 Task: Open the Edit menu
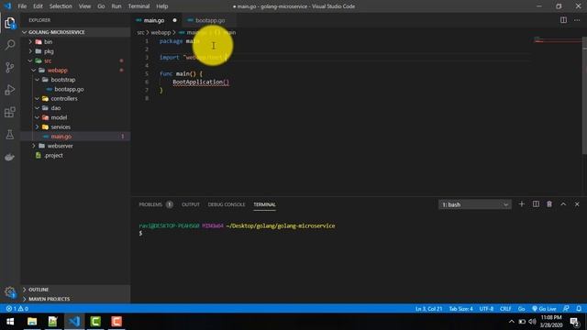38,6
